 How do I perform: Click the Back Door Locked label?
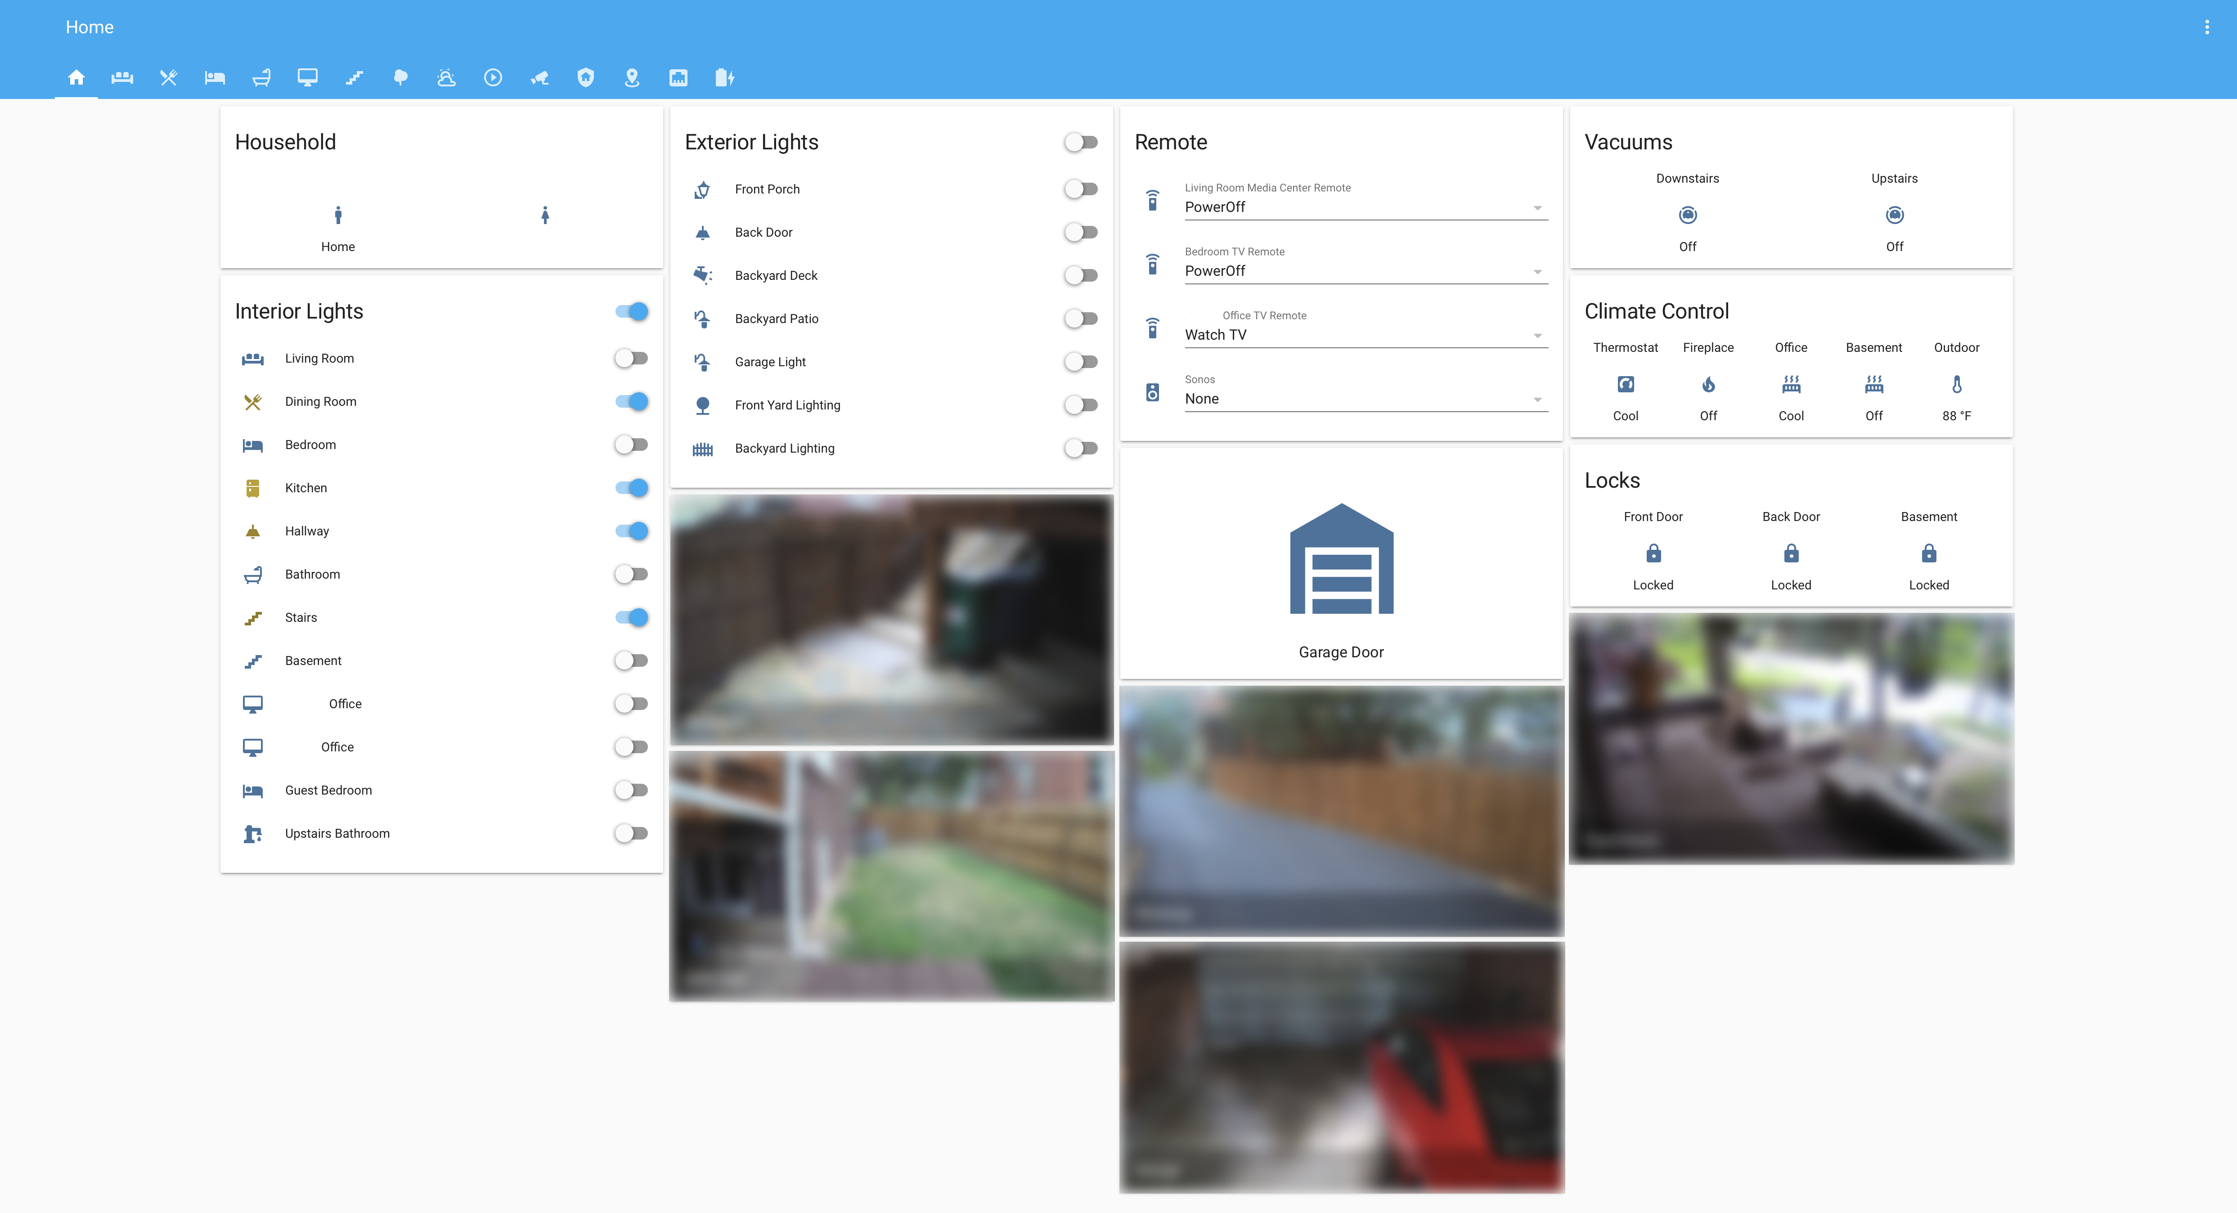(1791, 585)
